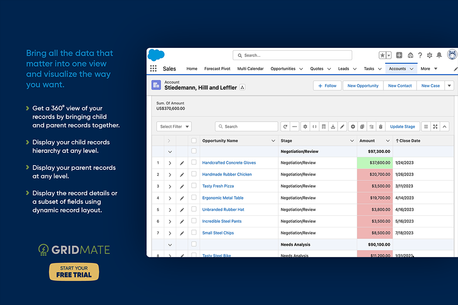This screenshot has width=458, height=305.
Task: Click the account hierarchy icon
Action: [x=243, y=88]
